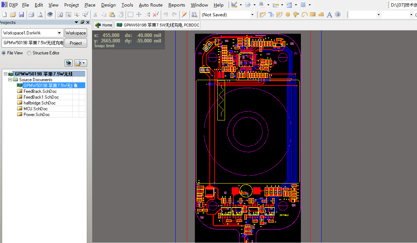This screenshot has width=417, height=243.
Task: Select the zoom area tool
Action: [69, 15]
